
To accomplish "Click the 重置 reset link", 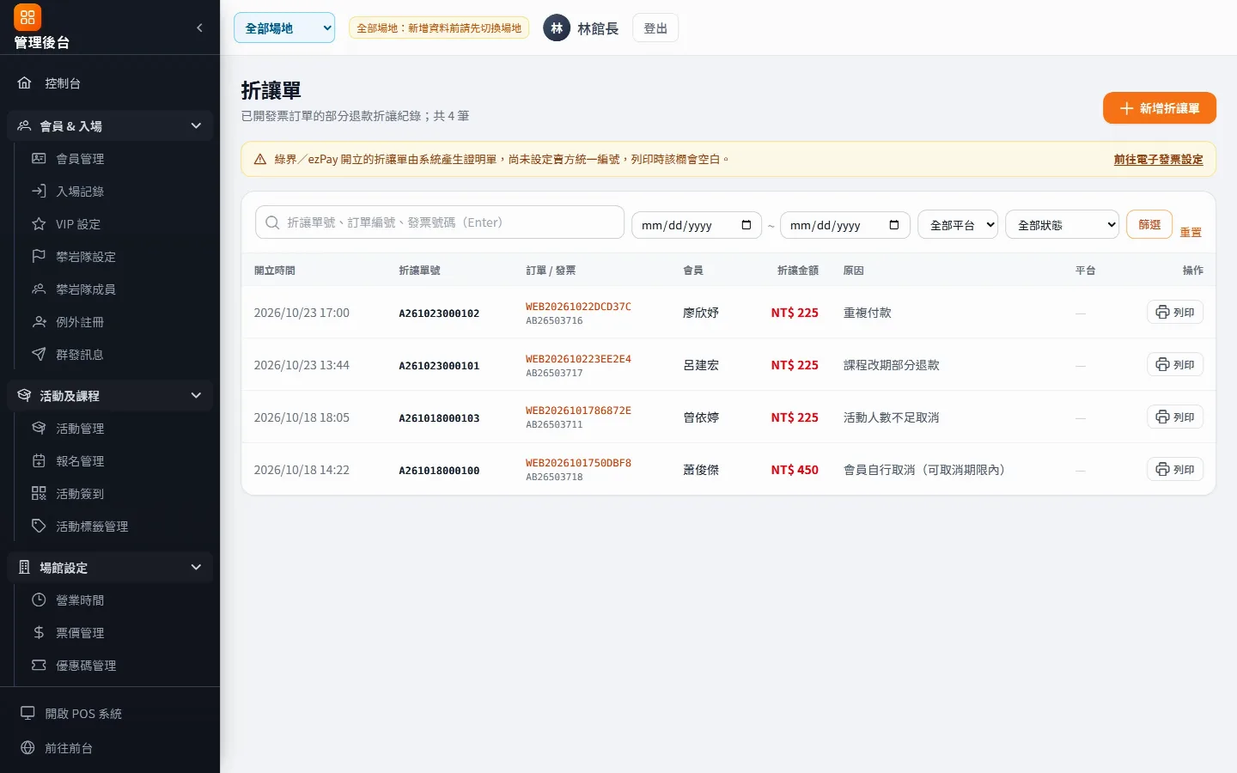I will pyautogui.click(x=1191, y=232).
